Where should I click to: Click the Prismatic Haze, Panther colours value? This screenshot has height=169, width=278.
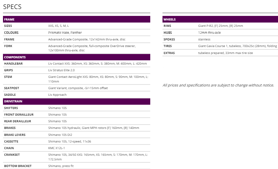(x=65, y=32)
